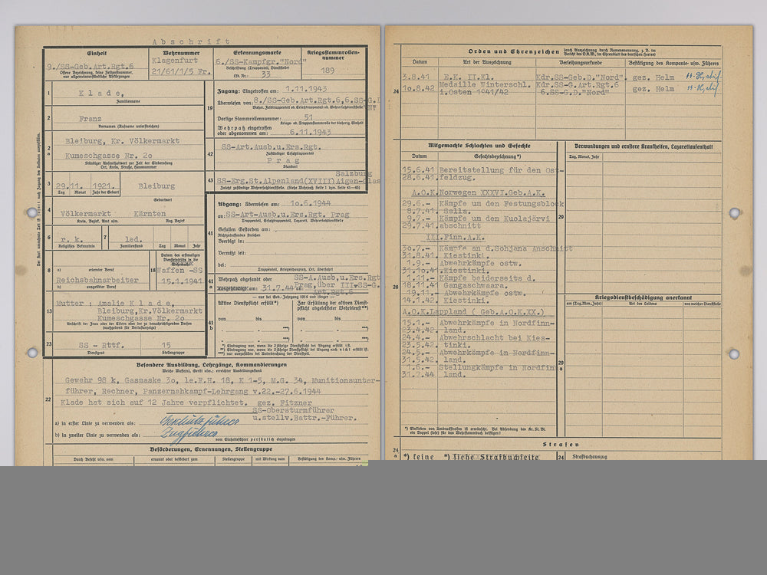Viewport: 767px width, 575px height.
Task: Select the Lfd. Nr. value '33'
Action: 265,75
